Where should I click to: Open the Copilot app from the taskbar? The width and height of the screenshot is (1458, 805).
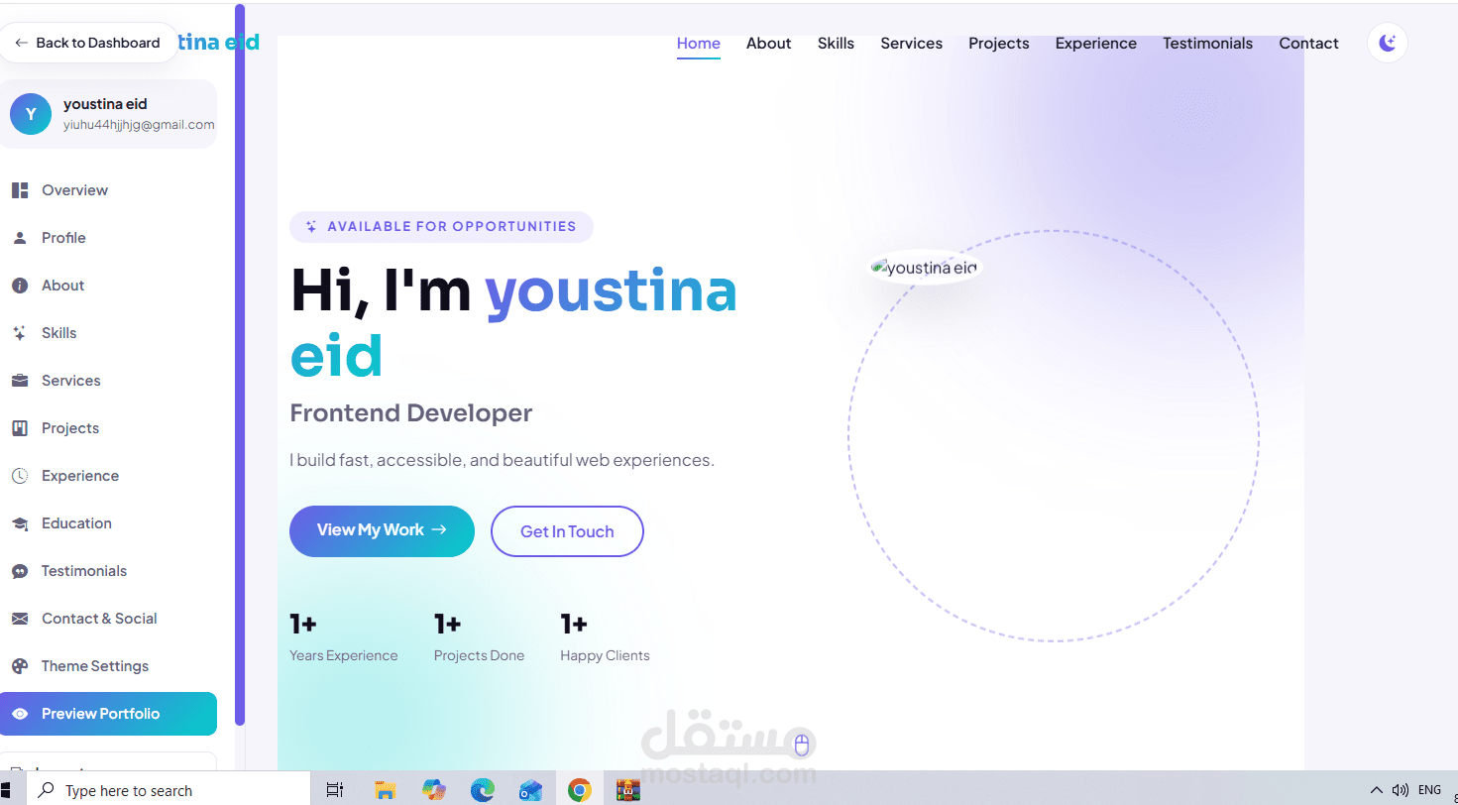(434, 790)
